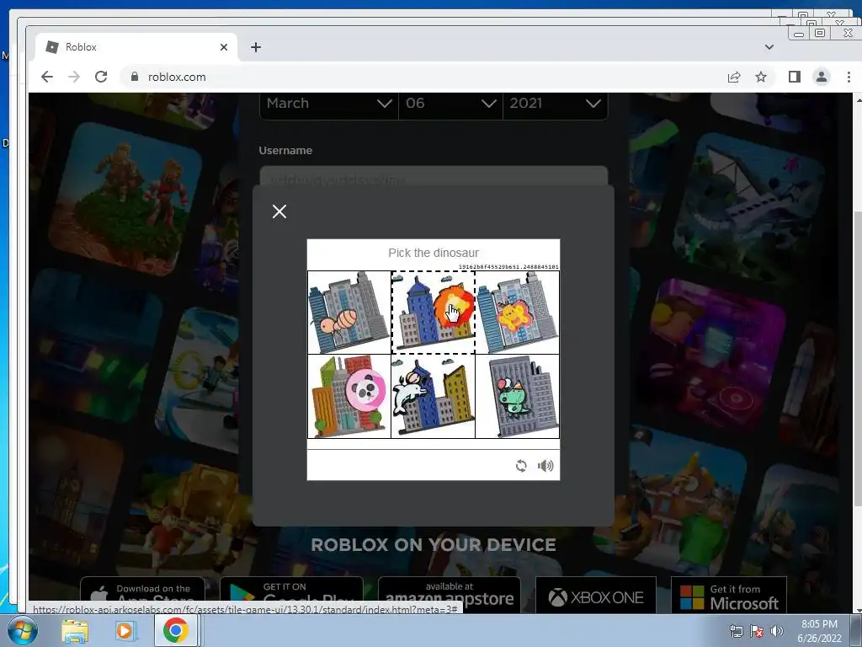Close the captcha dialog with X

click(279, 211)
